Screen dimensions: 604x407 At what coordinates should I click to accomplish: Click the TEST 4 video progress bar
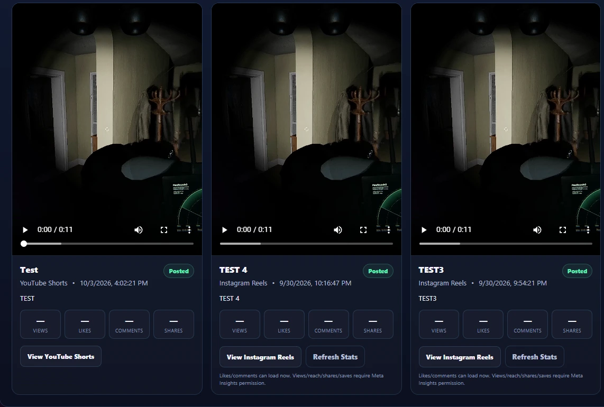306,244
